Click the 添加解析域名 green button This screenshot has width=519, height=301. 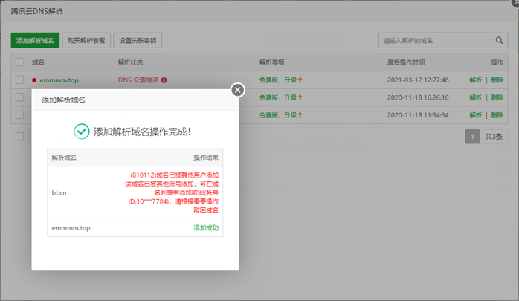point(35,40)
